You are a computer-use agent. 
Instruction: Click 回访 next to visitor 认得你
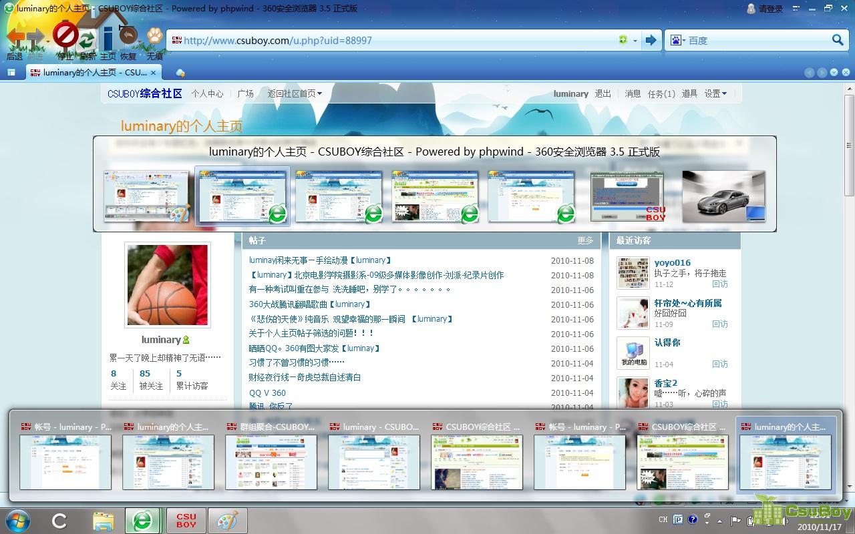720,364
